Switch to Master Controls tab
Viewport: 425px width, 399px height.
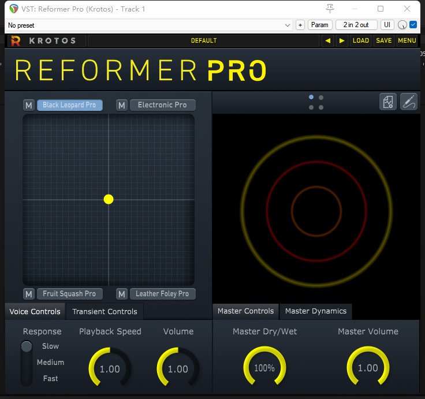[x=245, y=311]
